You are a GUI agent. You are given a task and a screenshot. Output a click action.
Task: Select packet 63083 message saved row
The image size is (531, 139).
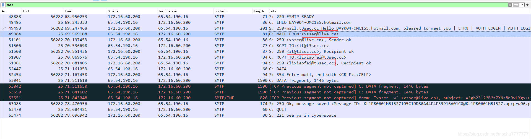click(x=265, y=104)
